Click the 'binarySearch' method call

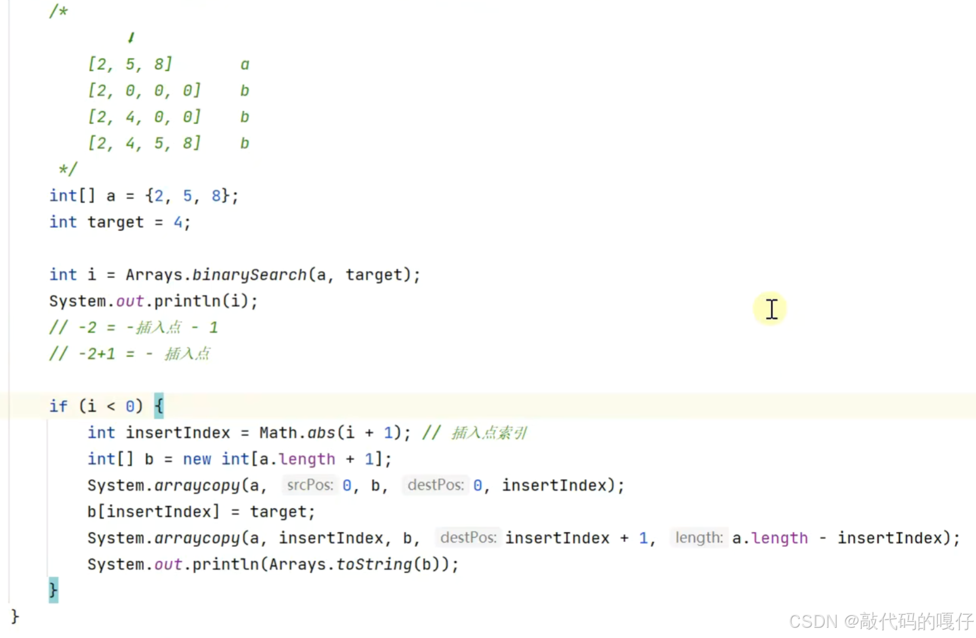tap(249, 274)
